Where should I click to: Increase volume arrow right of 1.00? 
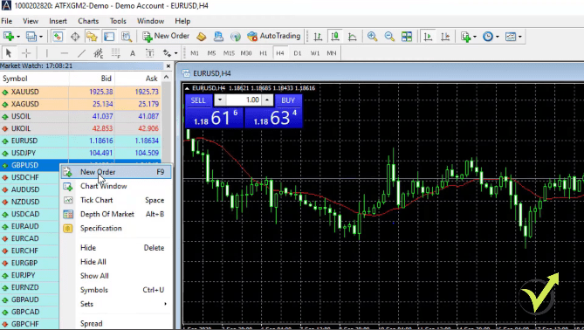coord(267,100)
